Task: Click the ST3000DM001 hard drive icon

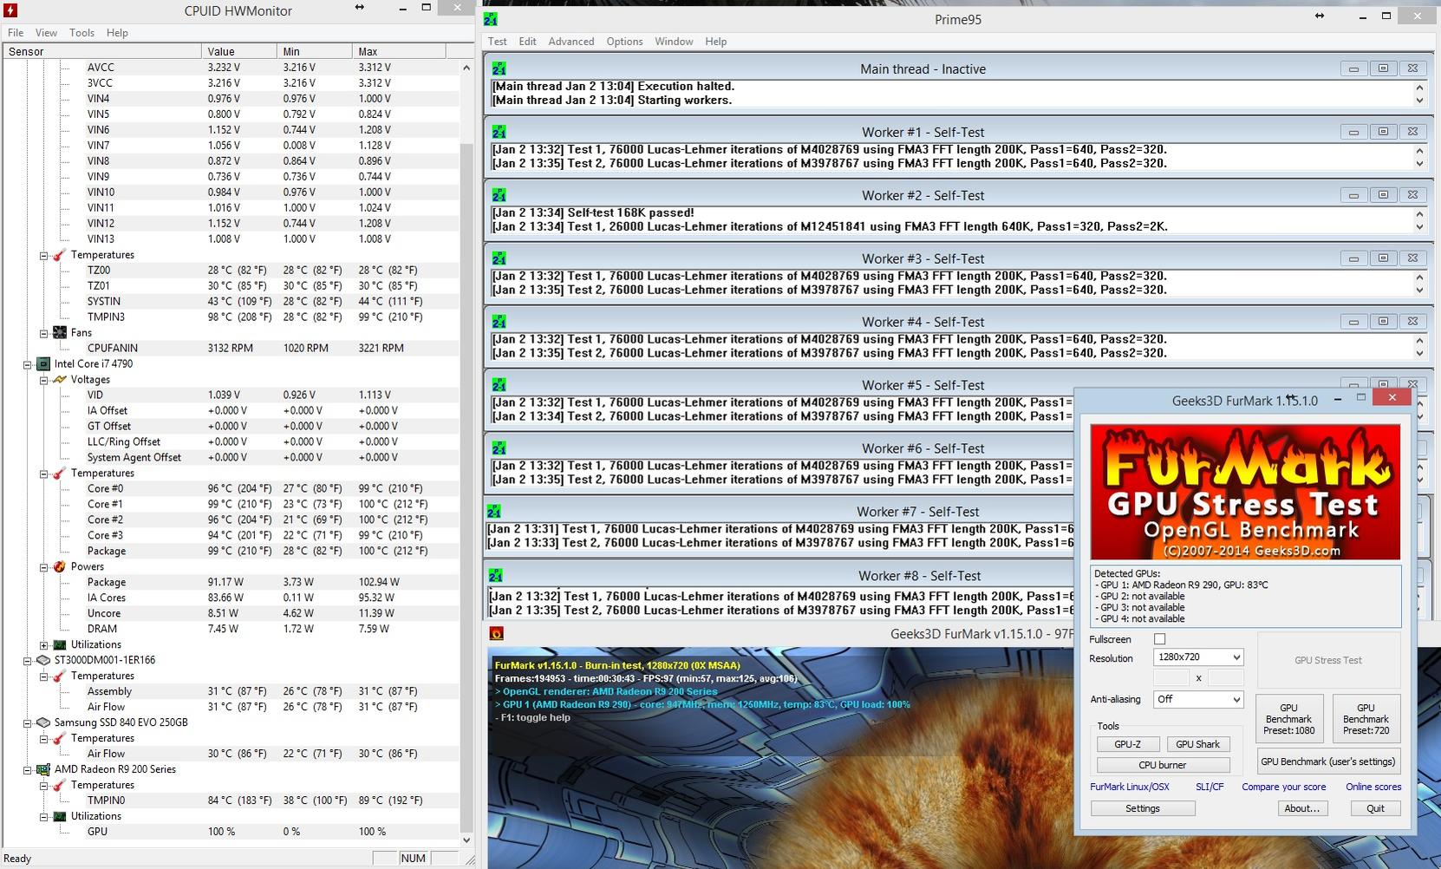Action: (x=42, y=660)
